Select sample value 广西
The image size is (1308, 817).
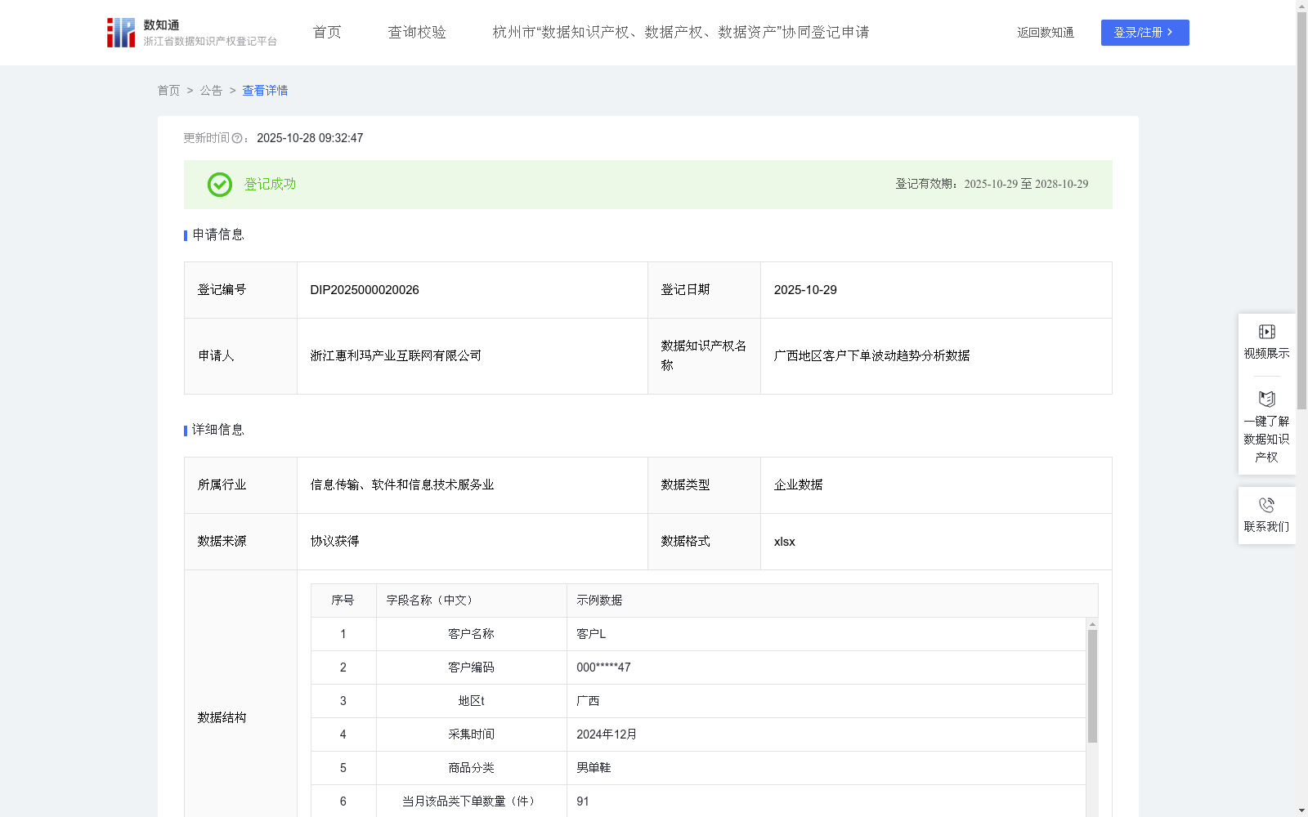tap(588, 701)
